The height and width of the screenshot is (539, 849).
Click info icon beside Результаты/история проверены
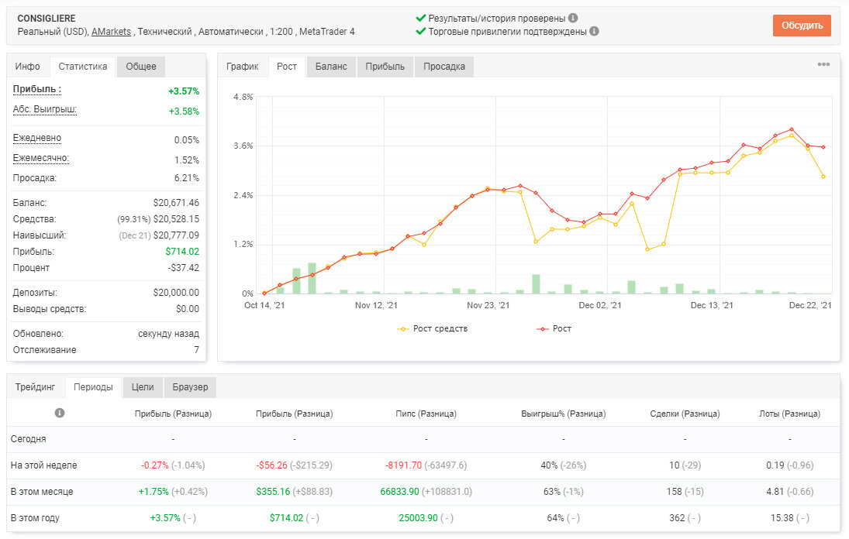pyautogui.click(x=573, y=18)
